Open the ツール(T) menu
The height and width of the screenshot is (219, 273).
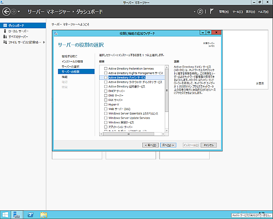coord(238,11)
